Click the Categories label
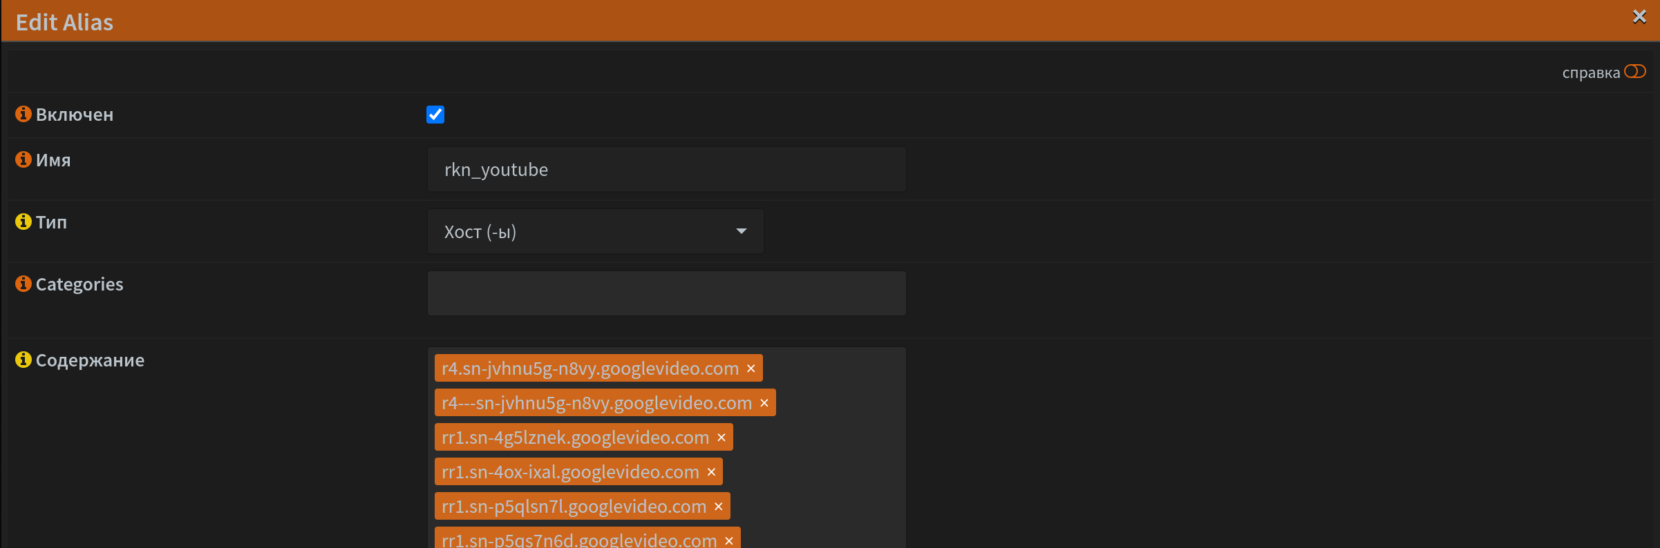 pyautogui.click(x=79, y=284)
